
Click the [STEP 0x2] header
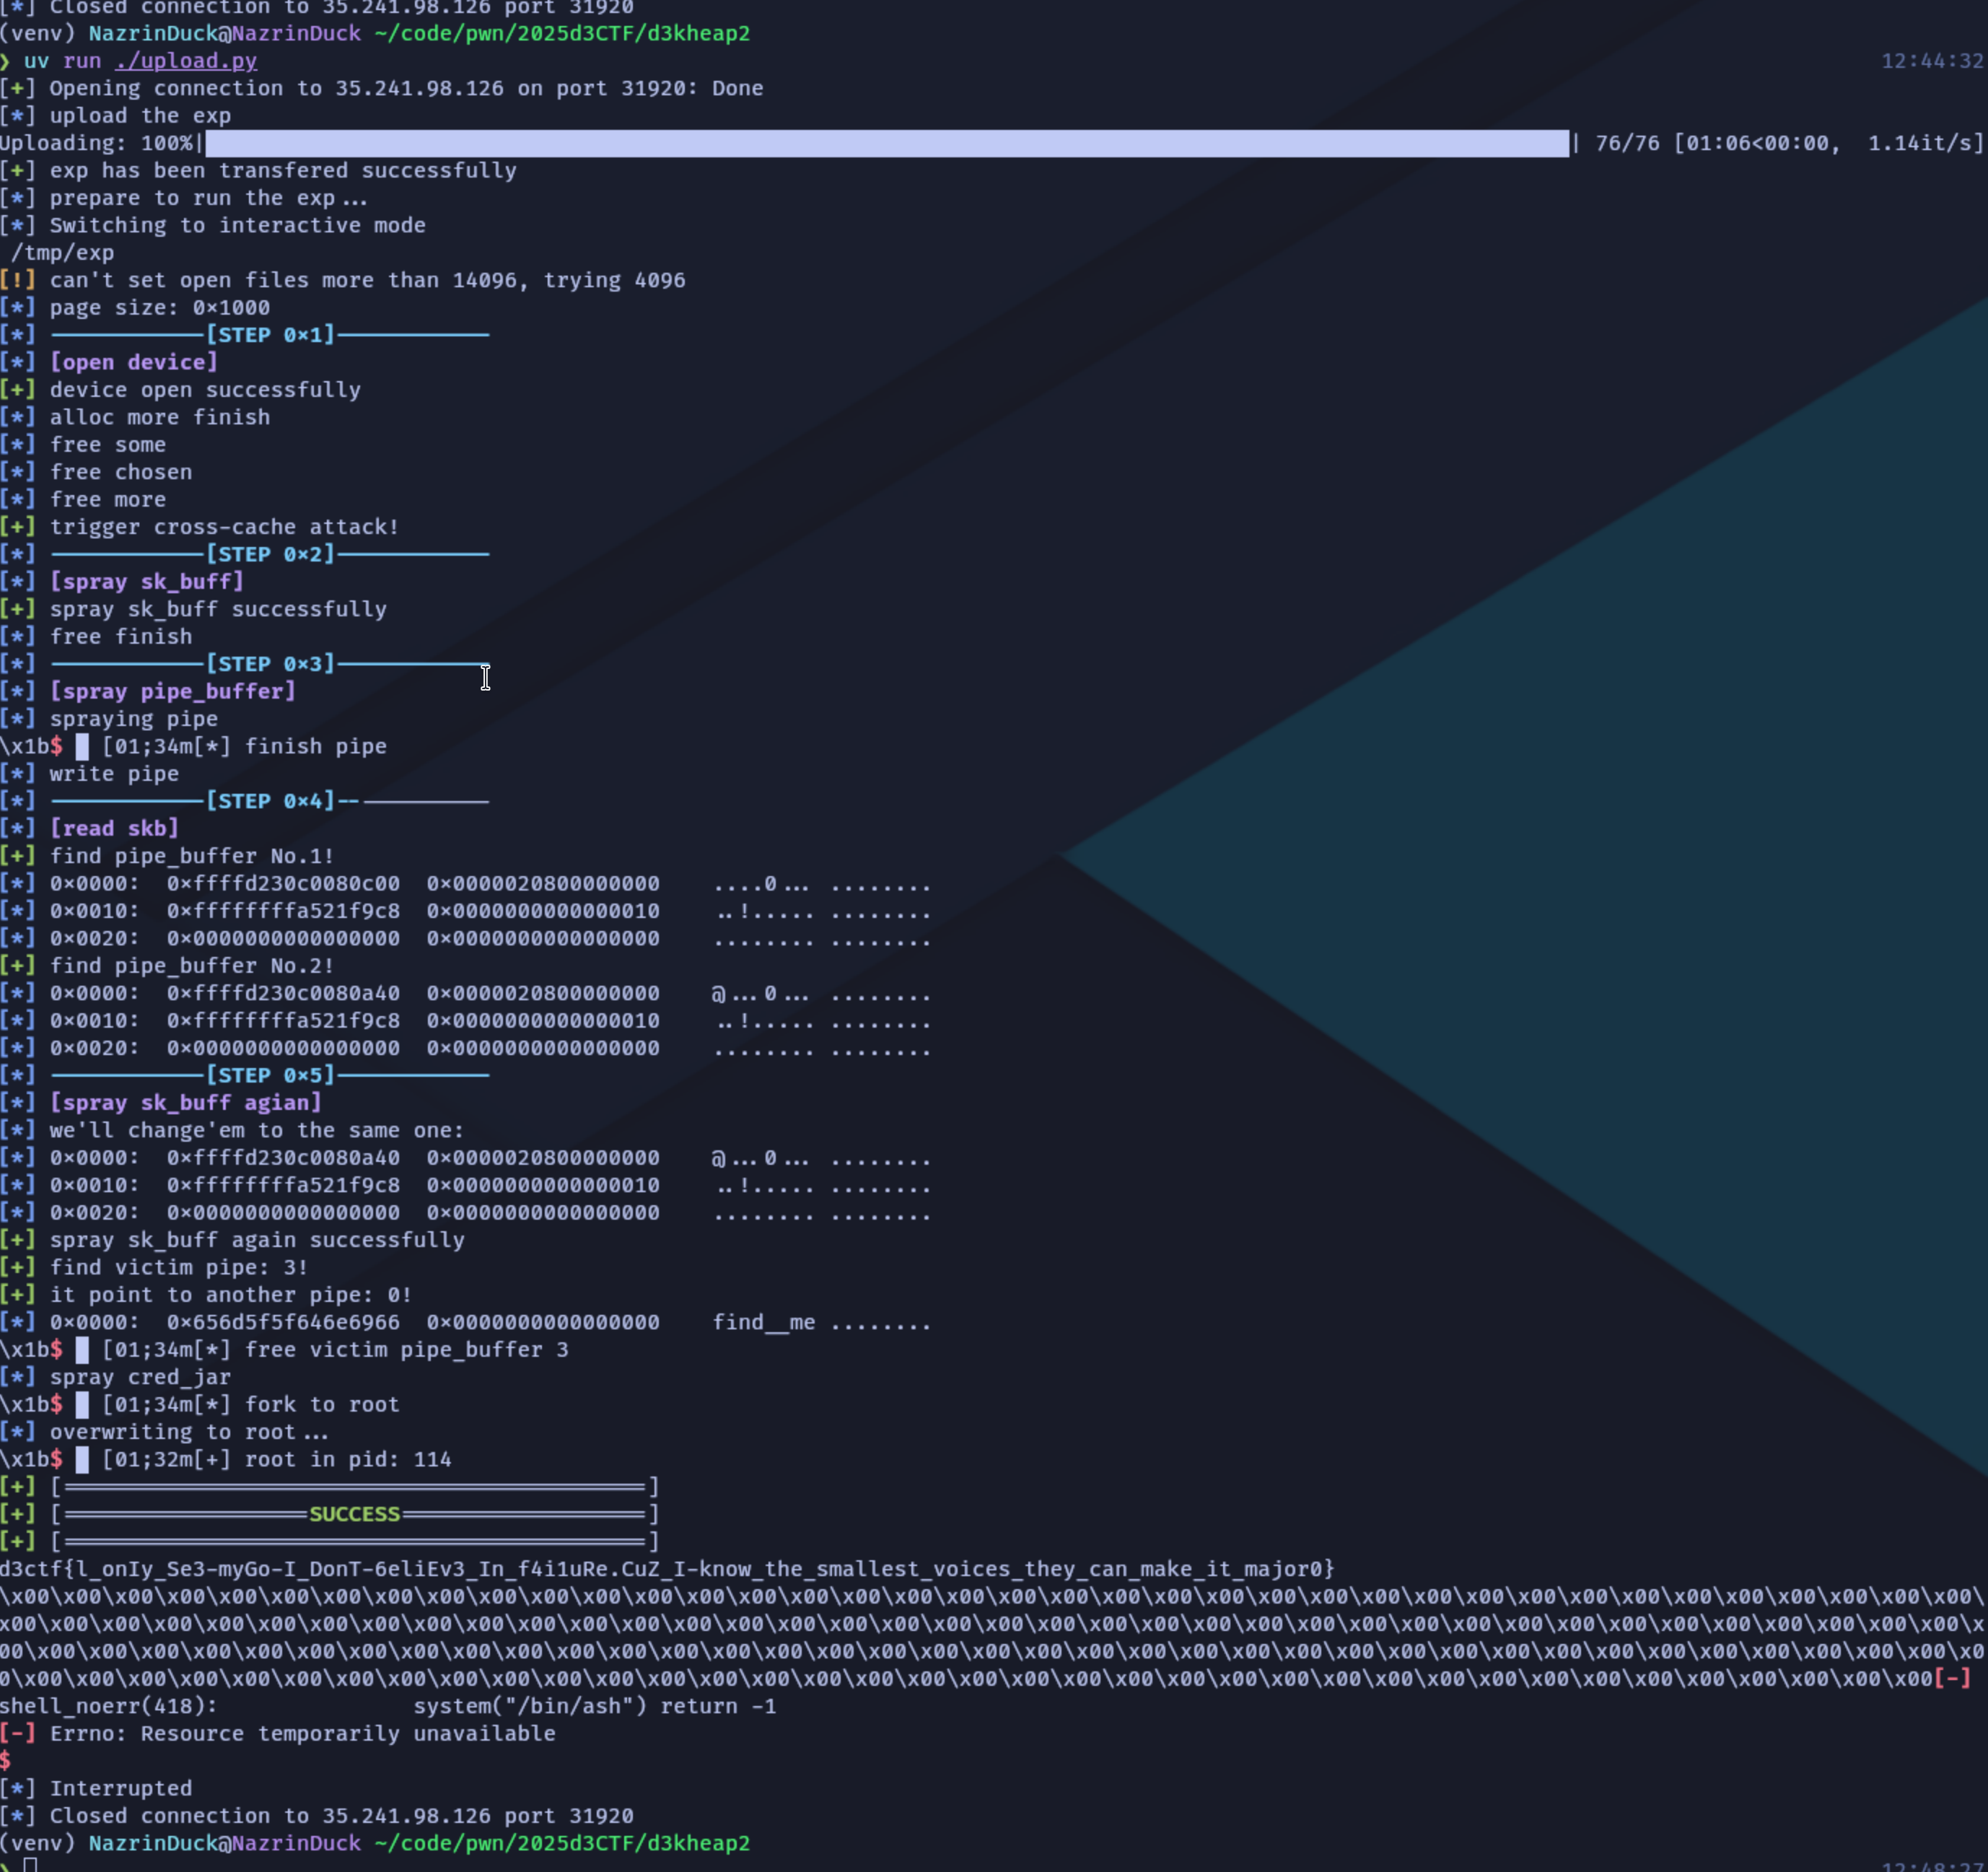tap(270, 554)
